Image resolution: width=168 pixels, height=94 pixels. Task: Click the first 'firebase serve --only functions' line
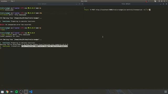coord(14,15)
